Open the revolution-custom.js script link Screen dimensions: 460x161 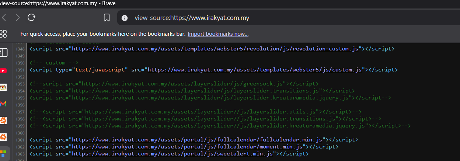pyautogui.click(x=215, y=49)
